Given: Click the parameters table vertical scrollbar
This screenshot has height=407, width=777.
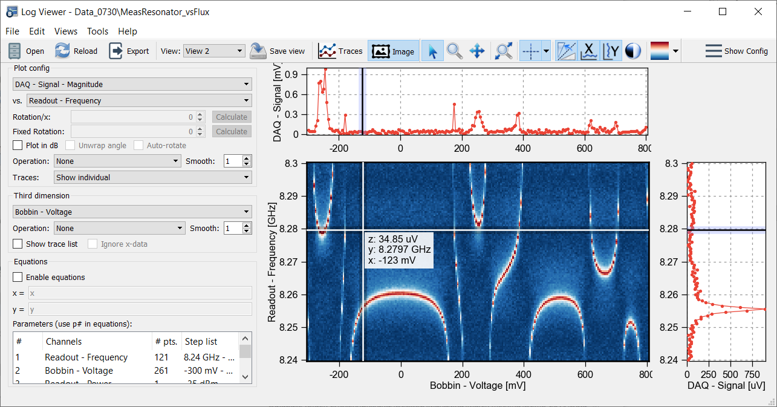Looking at the screenshot, I should (245, 357).
